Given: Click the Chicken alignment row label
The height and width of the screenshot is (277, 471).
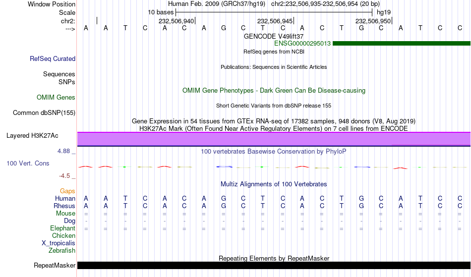Looking at the screenshot, I should coord(63,236).
